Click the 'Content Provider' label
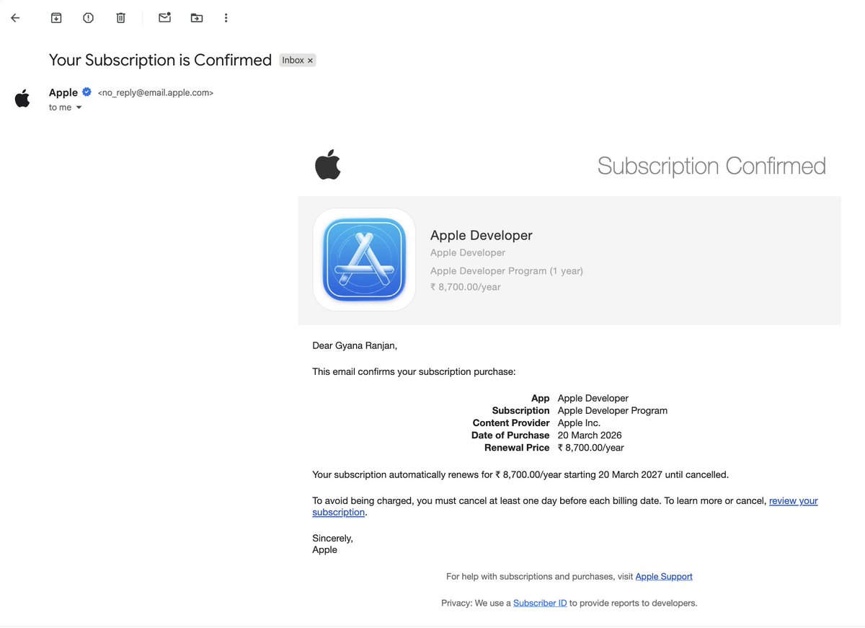 [511, 423]
